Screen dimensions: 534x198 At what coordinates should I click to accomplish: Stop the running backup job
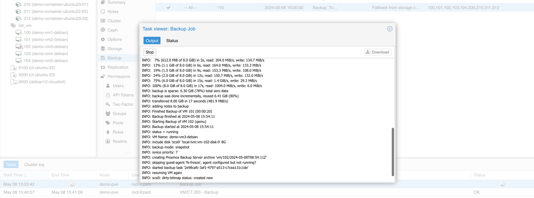[150, 52]
